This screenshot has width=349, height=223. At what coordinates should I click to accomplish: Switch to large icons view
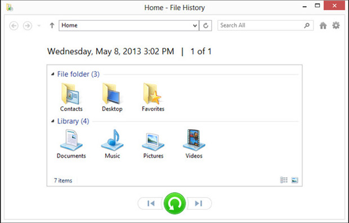click(x=295, y=180)
